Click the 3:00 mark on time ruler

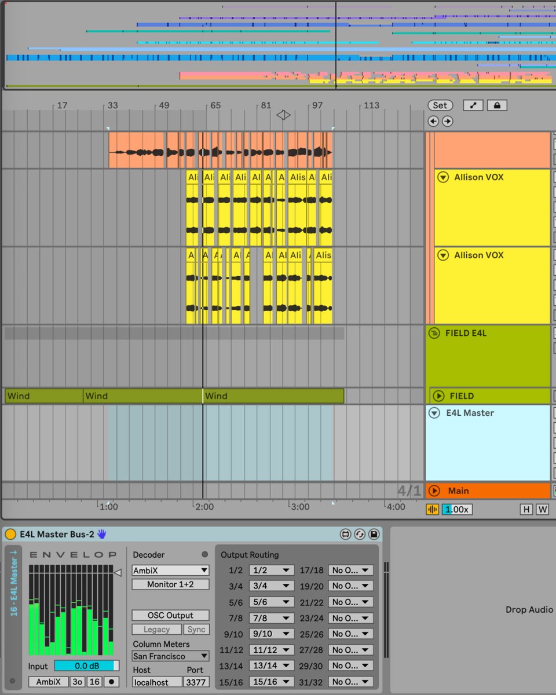tap(299, 507)
